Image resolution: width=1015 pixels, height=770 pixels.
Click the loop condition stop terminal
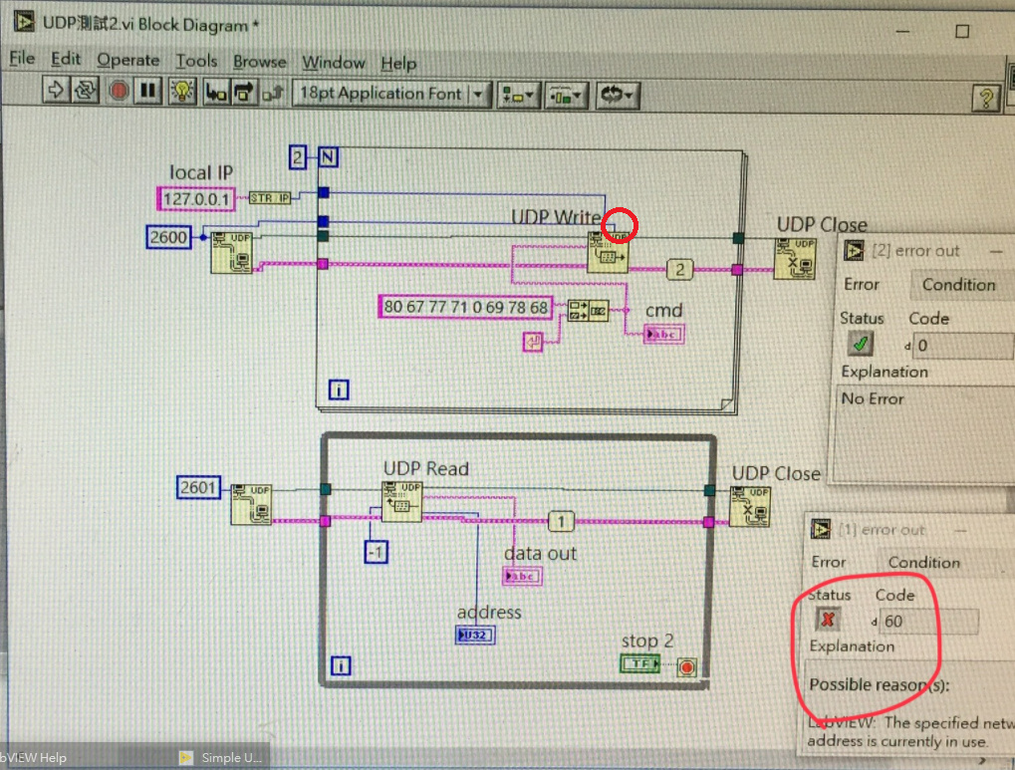point(687,666)
